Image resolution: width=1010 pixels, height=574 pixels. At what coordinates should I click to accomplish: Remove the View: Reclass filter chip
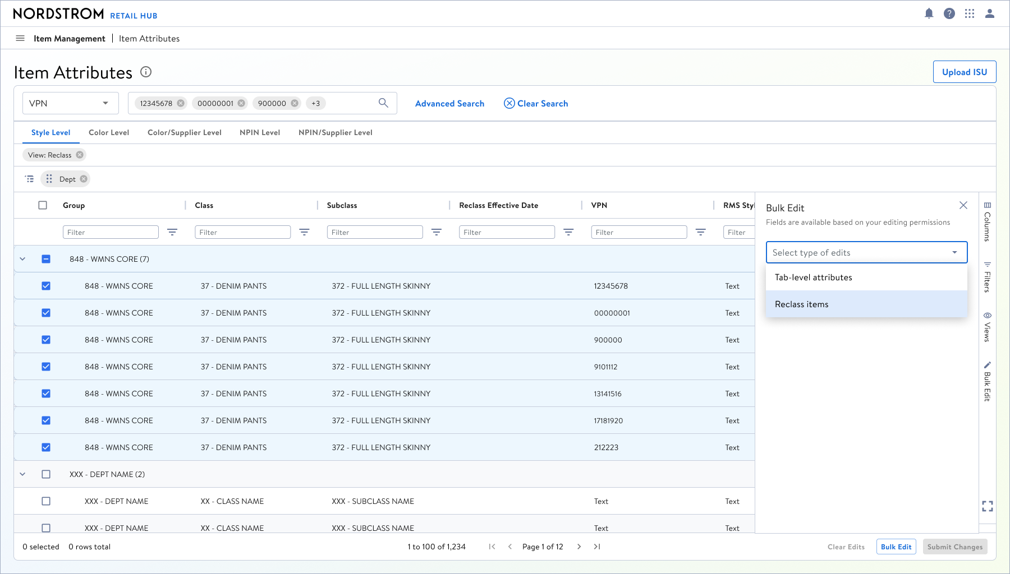click(80, 155)
